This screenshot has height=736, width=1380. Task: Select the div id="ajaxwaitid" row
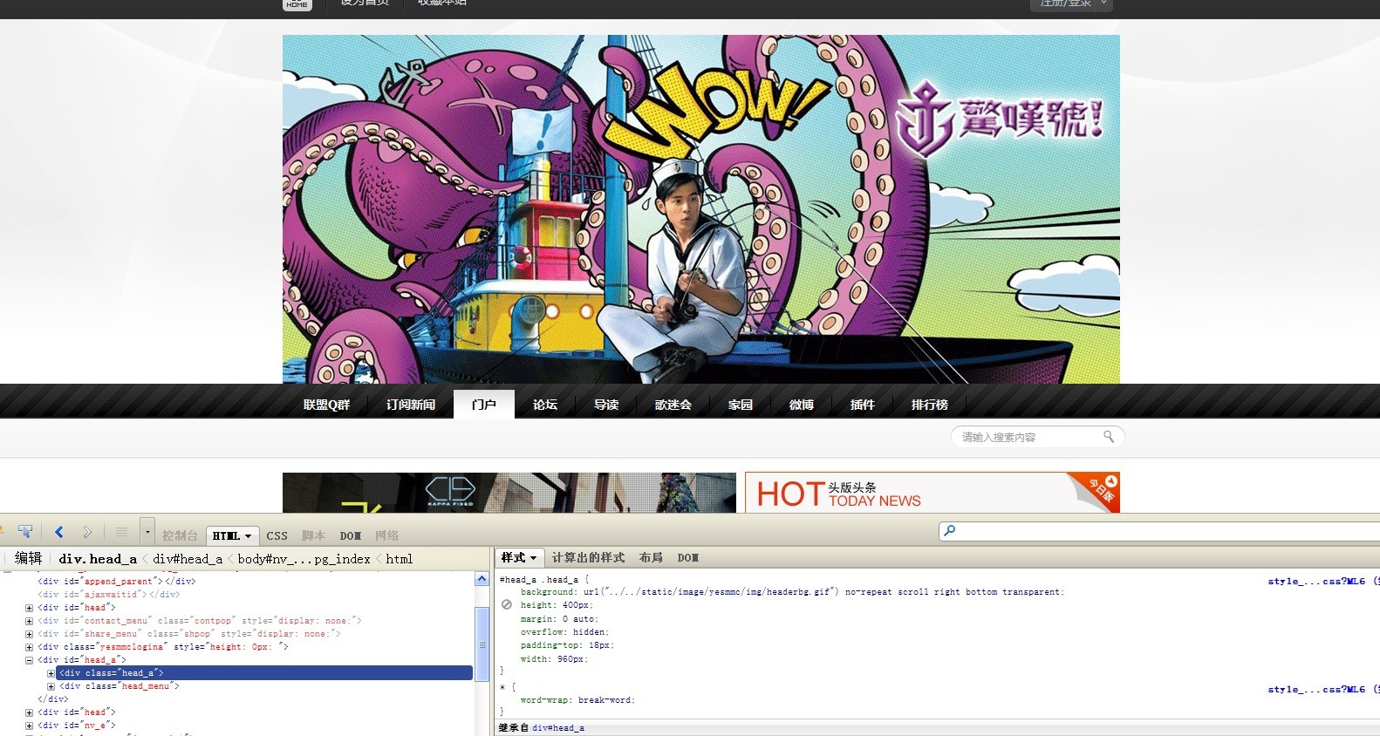click(108, 594)
